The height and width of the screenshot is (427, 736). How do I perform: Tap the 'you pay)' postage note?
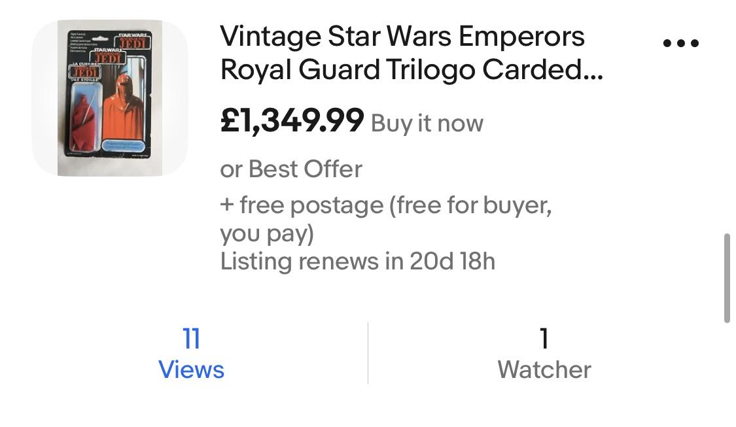267,233
